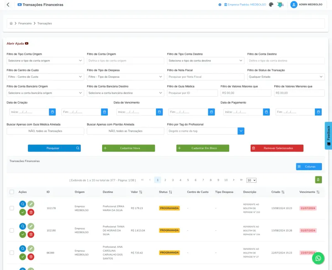Tick the select-all checkbox in the table header

tap(12, 192)
